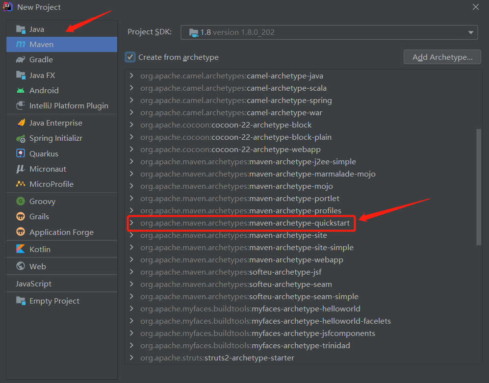Expand maven-archetype-webapp chevron

(131, 259)
